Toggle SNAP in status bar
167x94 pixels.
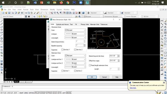pos(21,93)
